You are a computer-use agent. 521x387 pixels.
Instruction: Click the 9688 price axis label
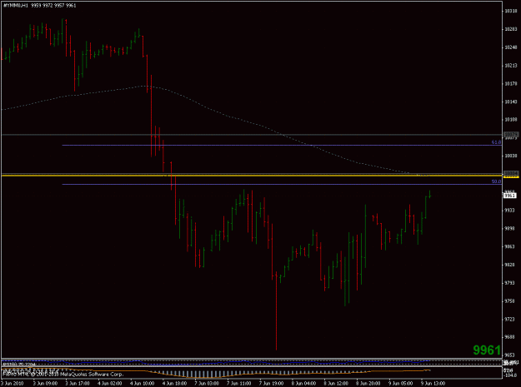point(510,337)
